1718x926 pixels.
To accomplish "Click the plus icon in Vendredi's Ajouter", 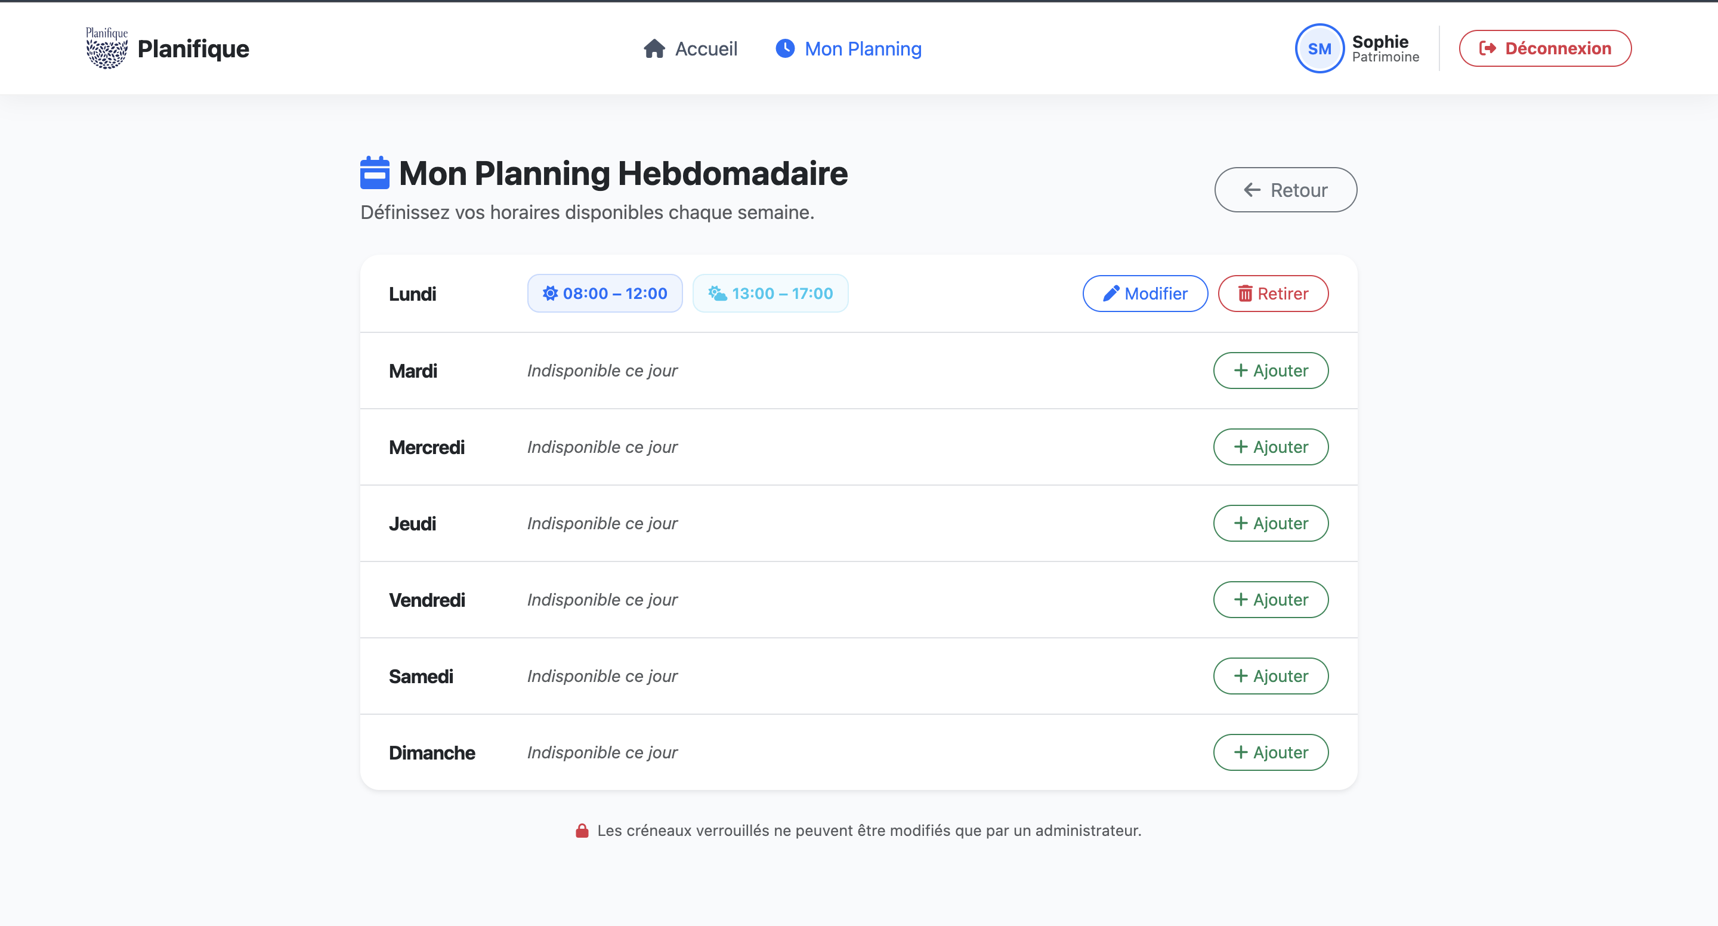I will [1241, 600].
